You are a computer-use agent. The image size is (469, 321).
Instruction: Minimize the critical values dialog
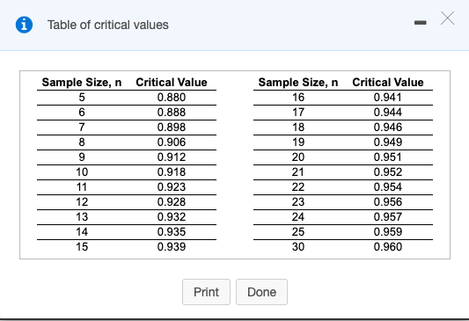(x=421, y=23)
